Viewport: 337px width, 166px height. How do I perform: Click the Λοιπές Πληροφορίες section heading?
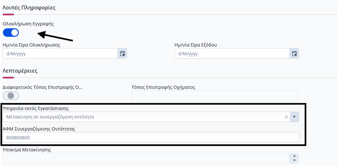[x=29, y=8]
